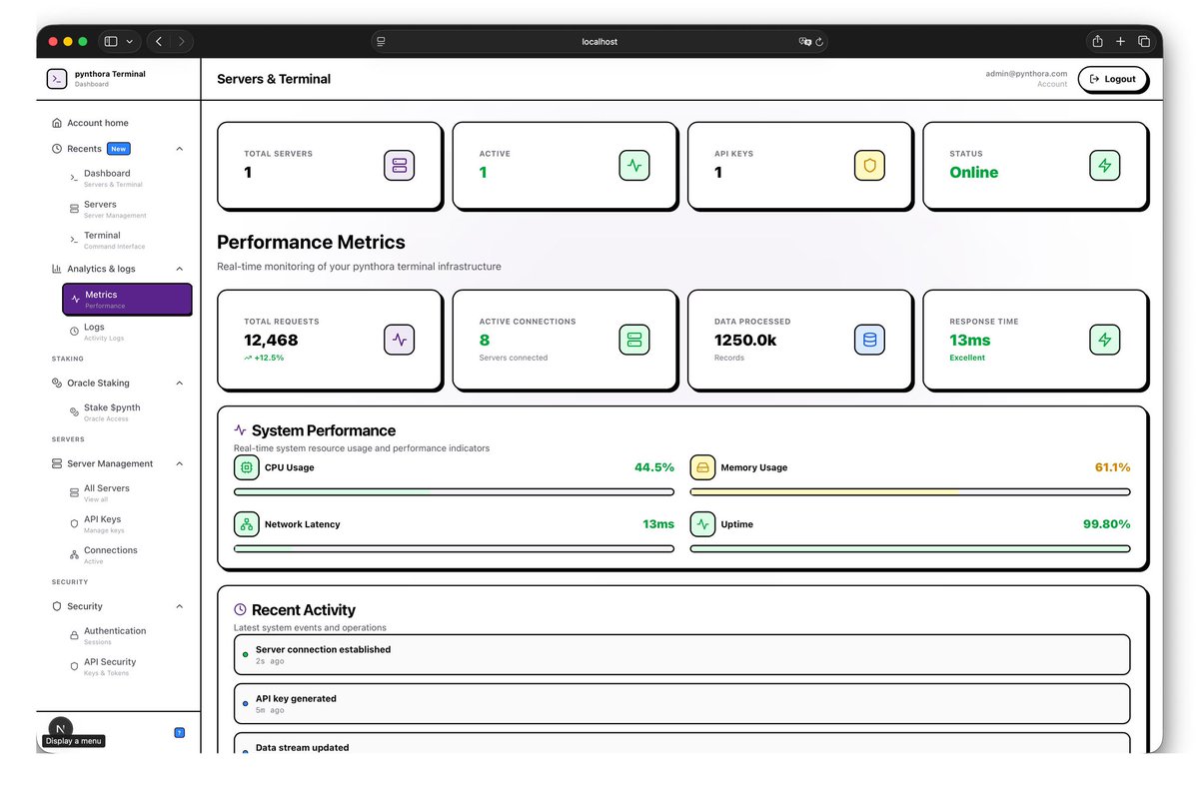Click the Memory Usage progress bar

click(x=910, y=491)
